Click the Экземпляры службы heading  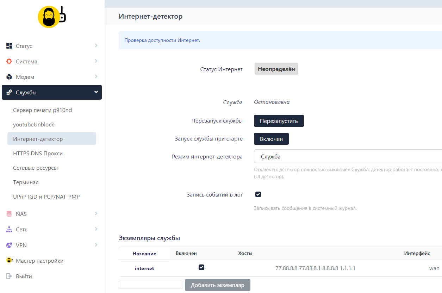pos(149,238)
